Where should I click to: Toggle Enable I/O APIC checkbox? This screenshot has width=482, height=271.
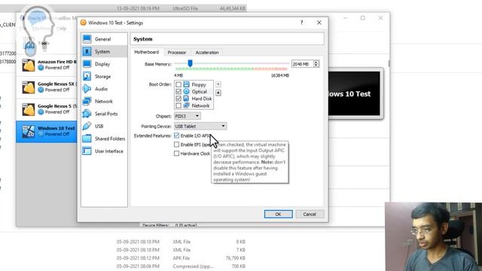(x=176, y=135)
